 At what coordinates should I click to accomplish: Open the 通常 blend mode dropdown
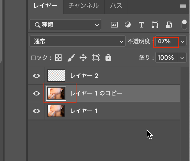(x=77, y=41)
